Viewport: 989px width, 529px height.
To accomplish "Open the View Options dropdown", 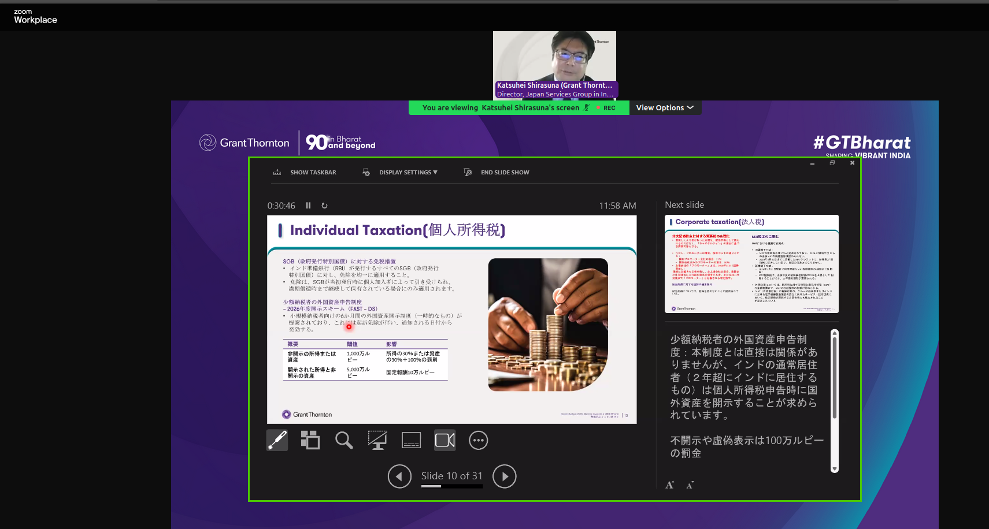I will [x=665, y=108].
